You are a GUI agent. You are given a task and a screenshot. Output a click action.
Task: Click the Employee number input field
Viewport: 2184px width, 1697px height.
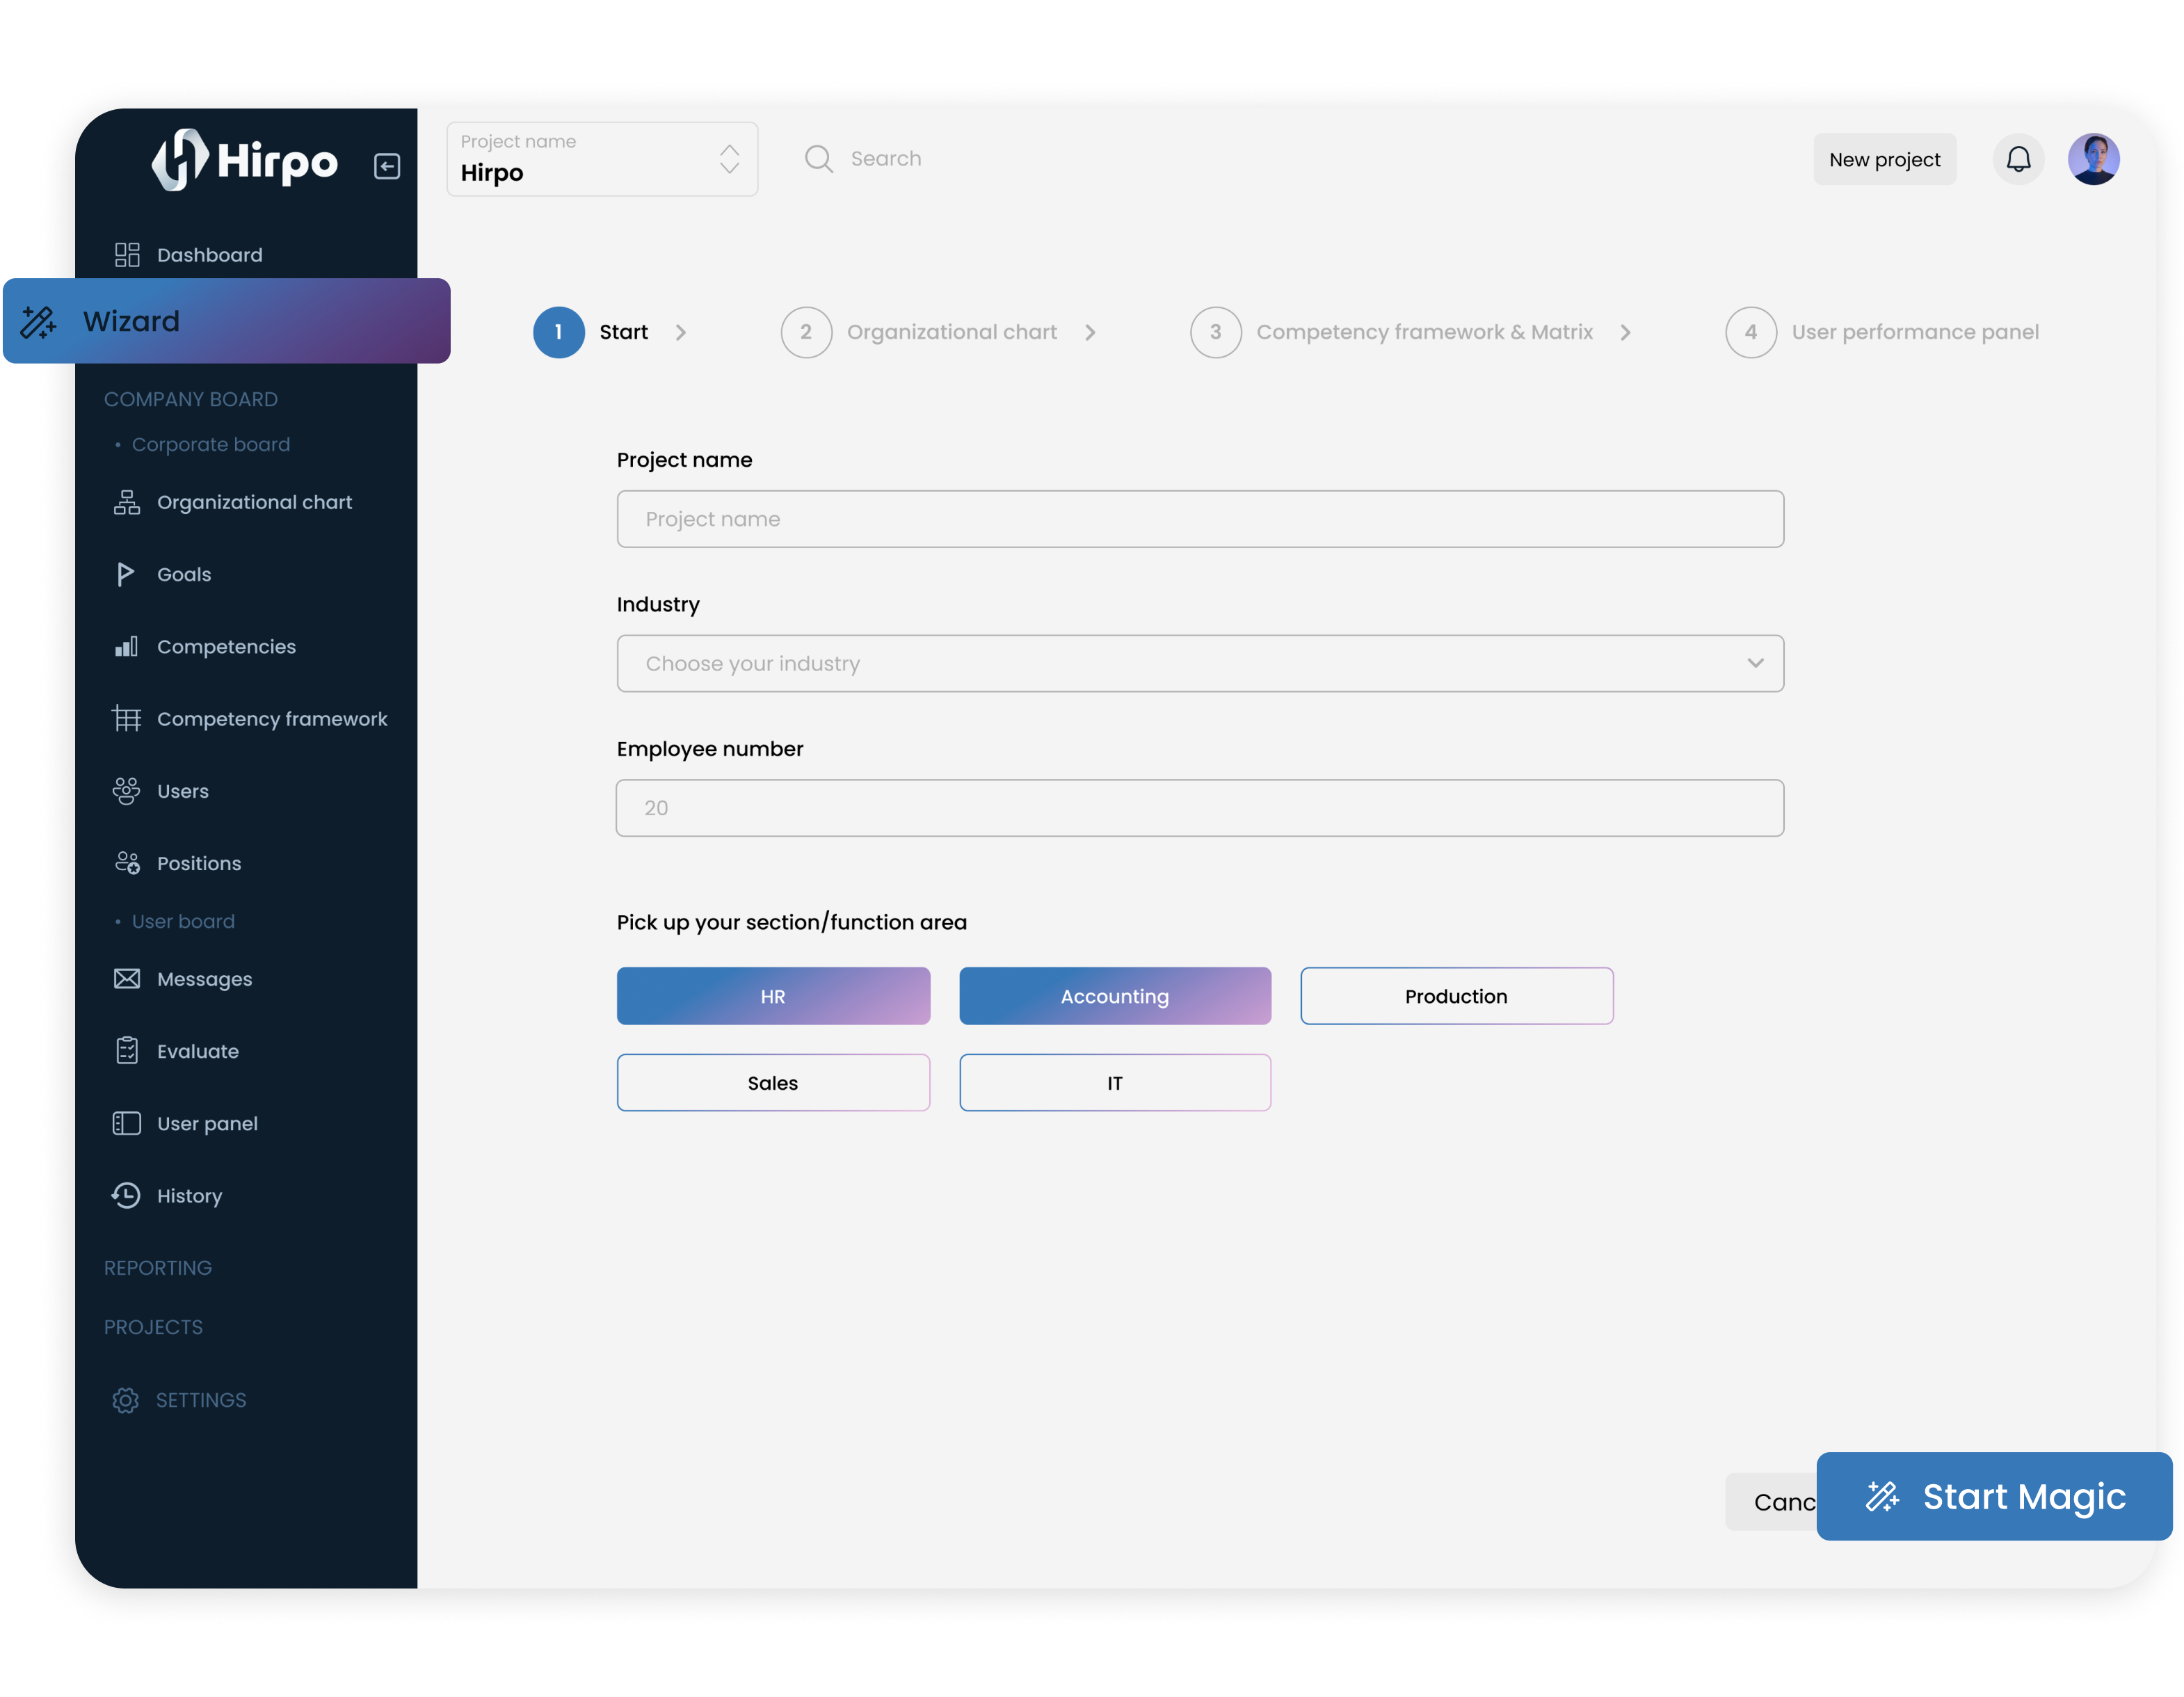click(1199, 807)
